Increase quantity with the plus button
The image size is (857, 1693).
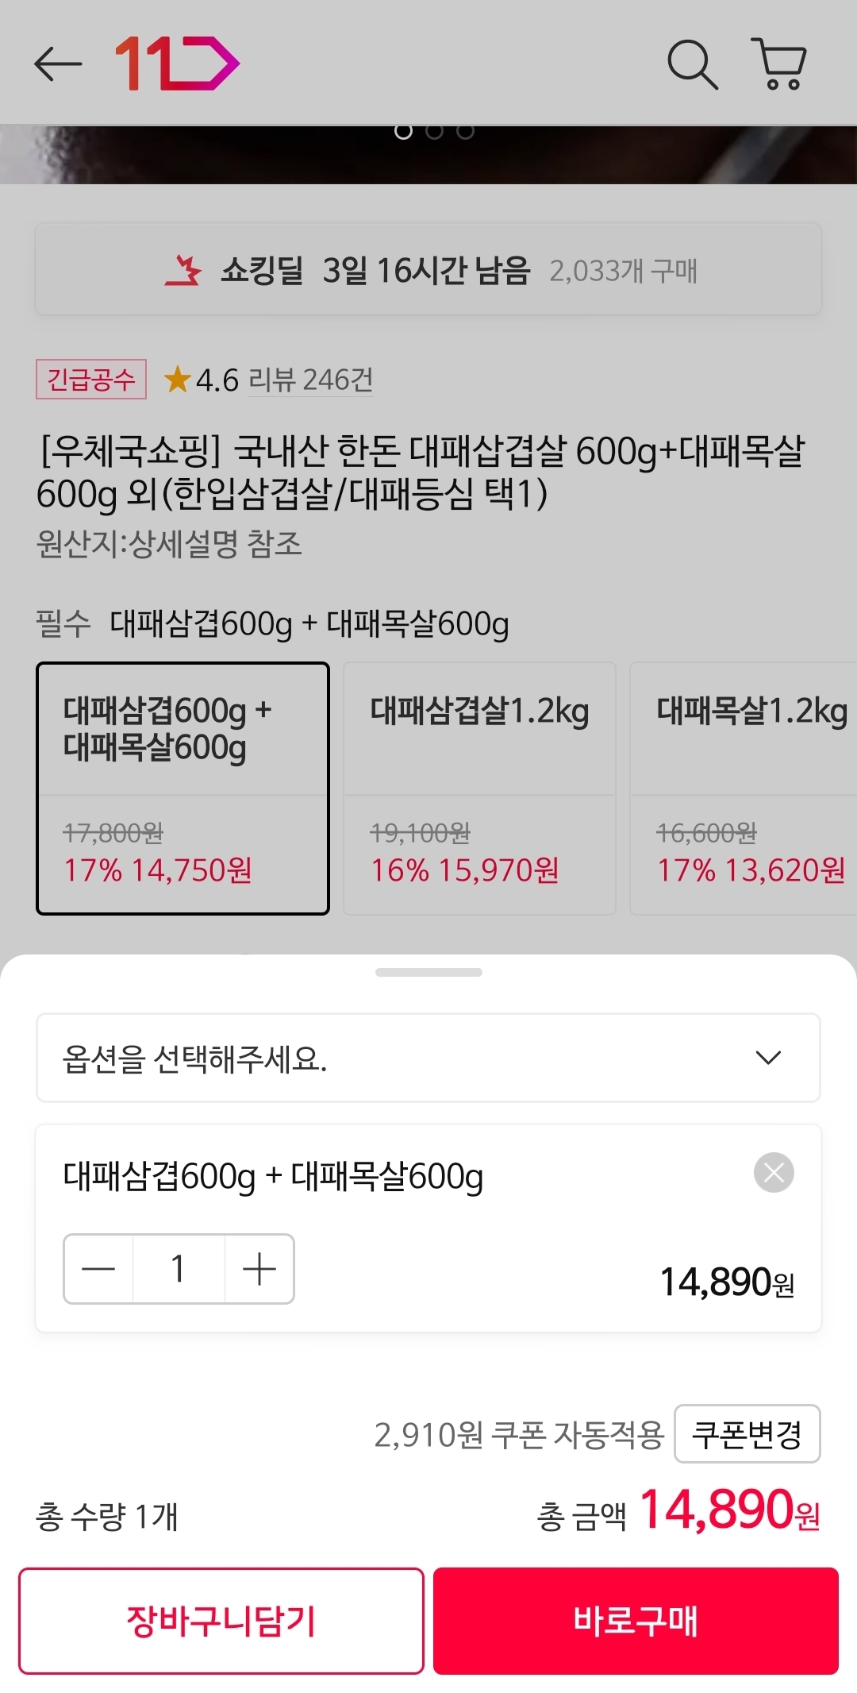(x=259, y=1269)
